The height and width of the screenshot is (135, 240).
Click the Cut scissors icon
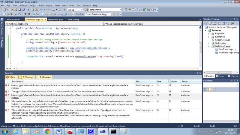[x=28, y=10]
